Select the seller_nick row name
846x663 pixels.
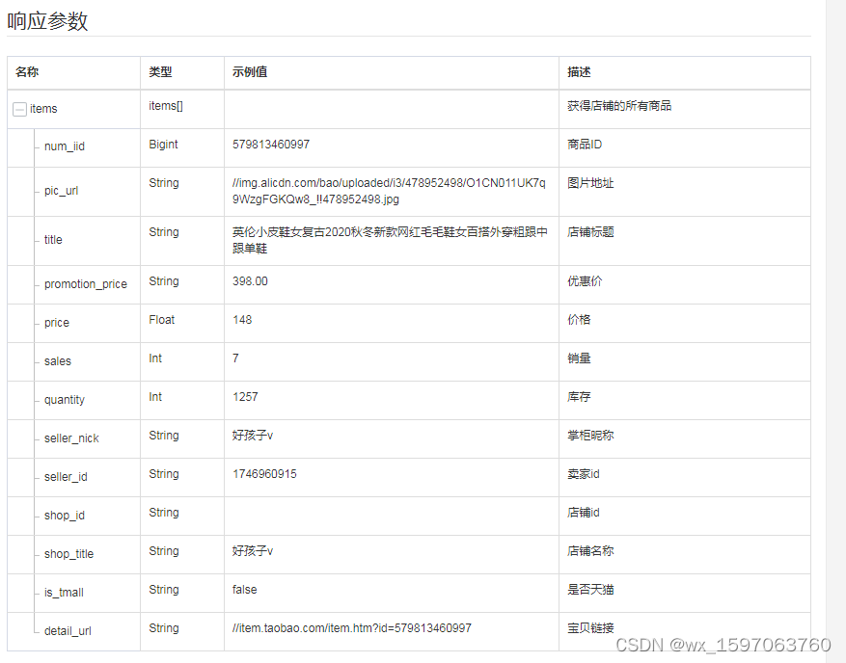71,438
